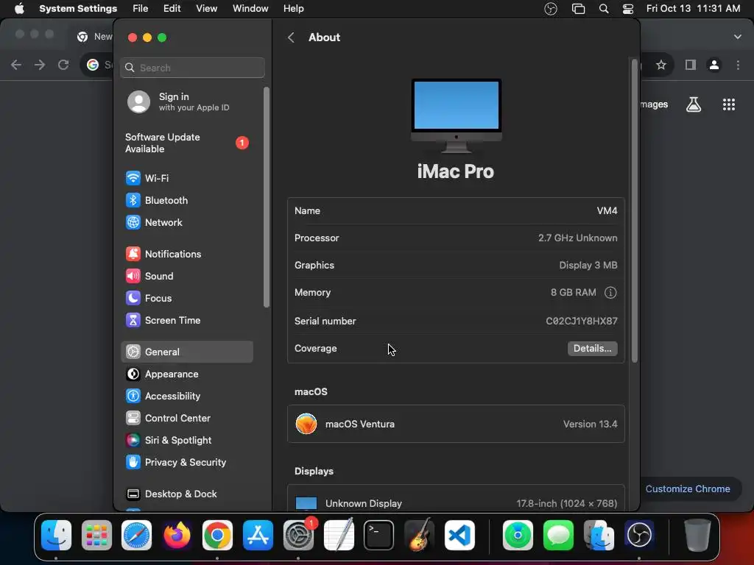The width and height of the screenshot is (754, 565).
Task: Click System Settings icon in Dock
Action: 298,536
